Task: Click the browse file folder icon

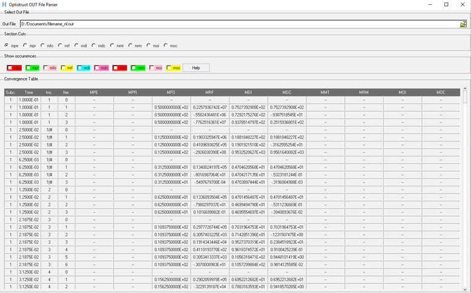Action: pyautogui.click(x=463, y=24)
